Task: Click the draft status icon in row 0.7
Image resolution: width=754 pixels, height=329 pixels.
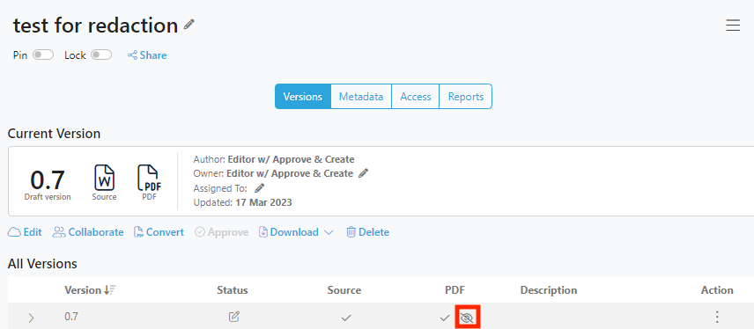Action: [x=234, y=317]
